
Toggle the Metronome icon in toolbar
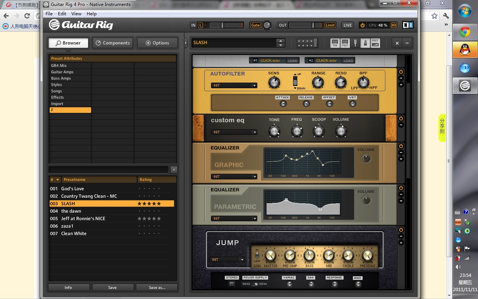[365, 43]
